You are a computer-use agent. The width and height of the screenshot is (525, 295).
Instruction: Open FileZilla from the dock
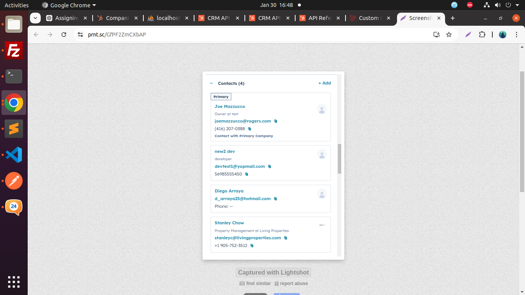14,51
